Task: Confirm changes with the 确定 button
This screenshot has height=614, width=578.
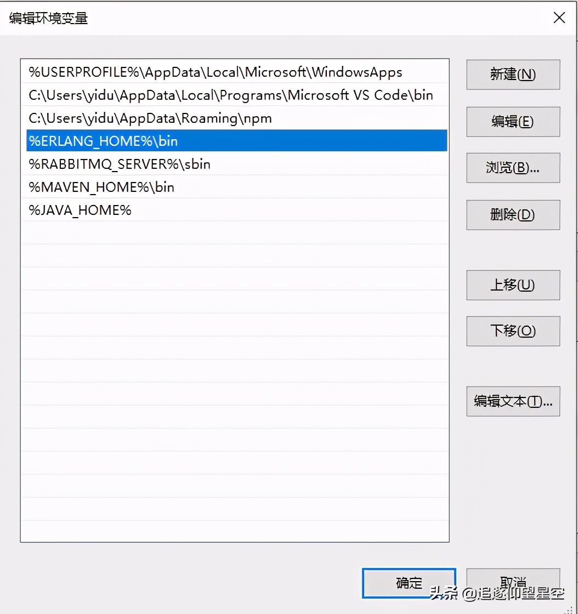Action: click(x=408, y=583)
